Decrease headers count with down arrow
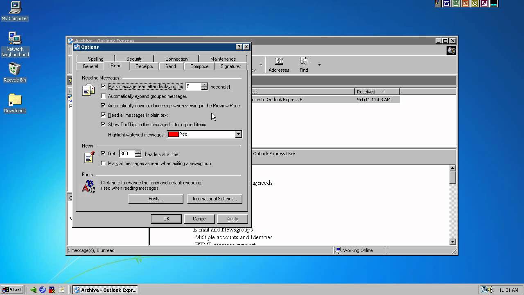 [138, 156]
